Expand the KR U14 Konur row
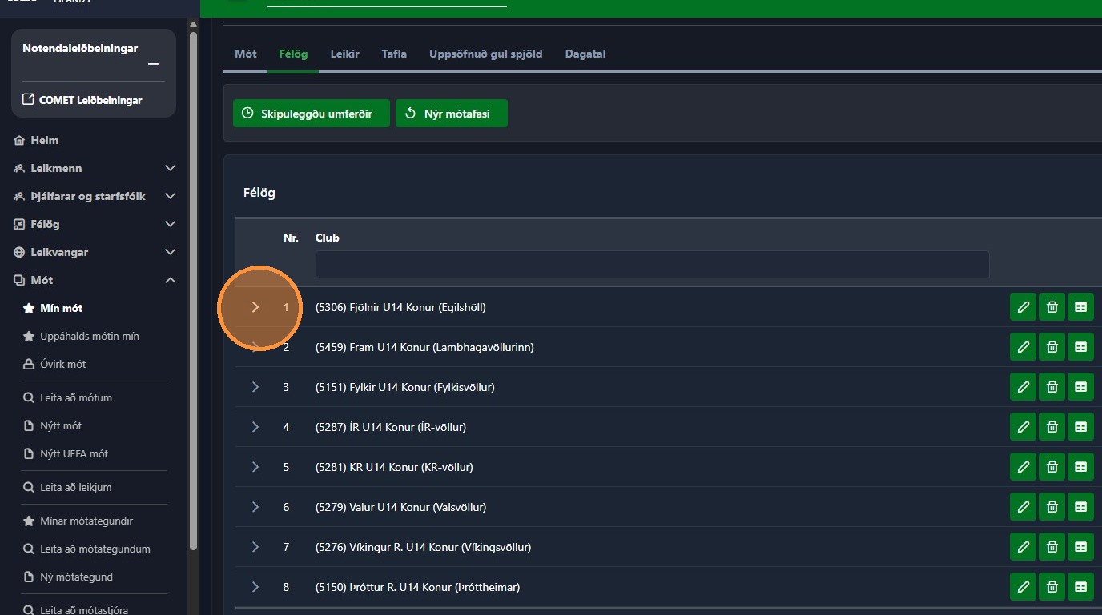 pyautogui.click(x=255, y=467)
